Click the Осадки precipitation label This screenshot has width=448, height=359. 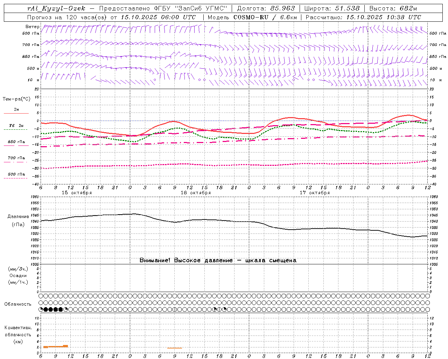point(18,276)
